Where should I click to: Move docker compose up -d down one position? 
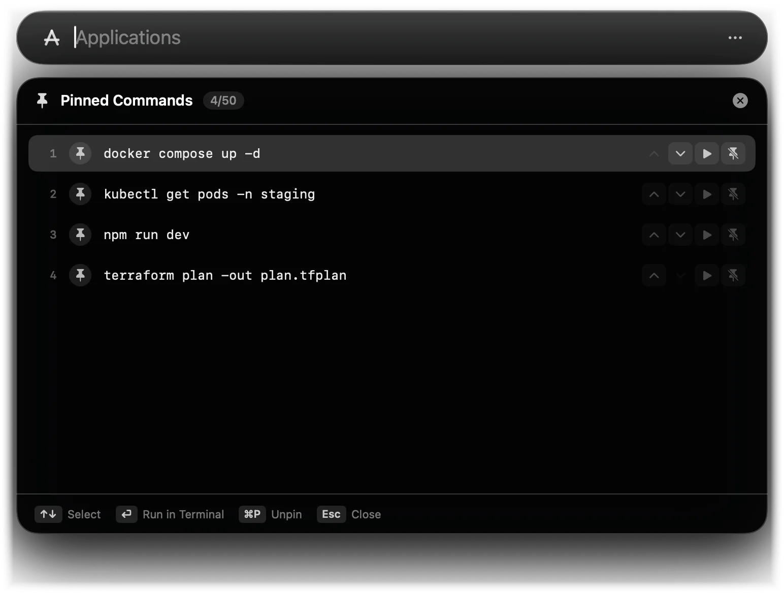(x=680, y=153)
